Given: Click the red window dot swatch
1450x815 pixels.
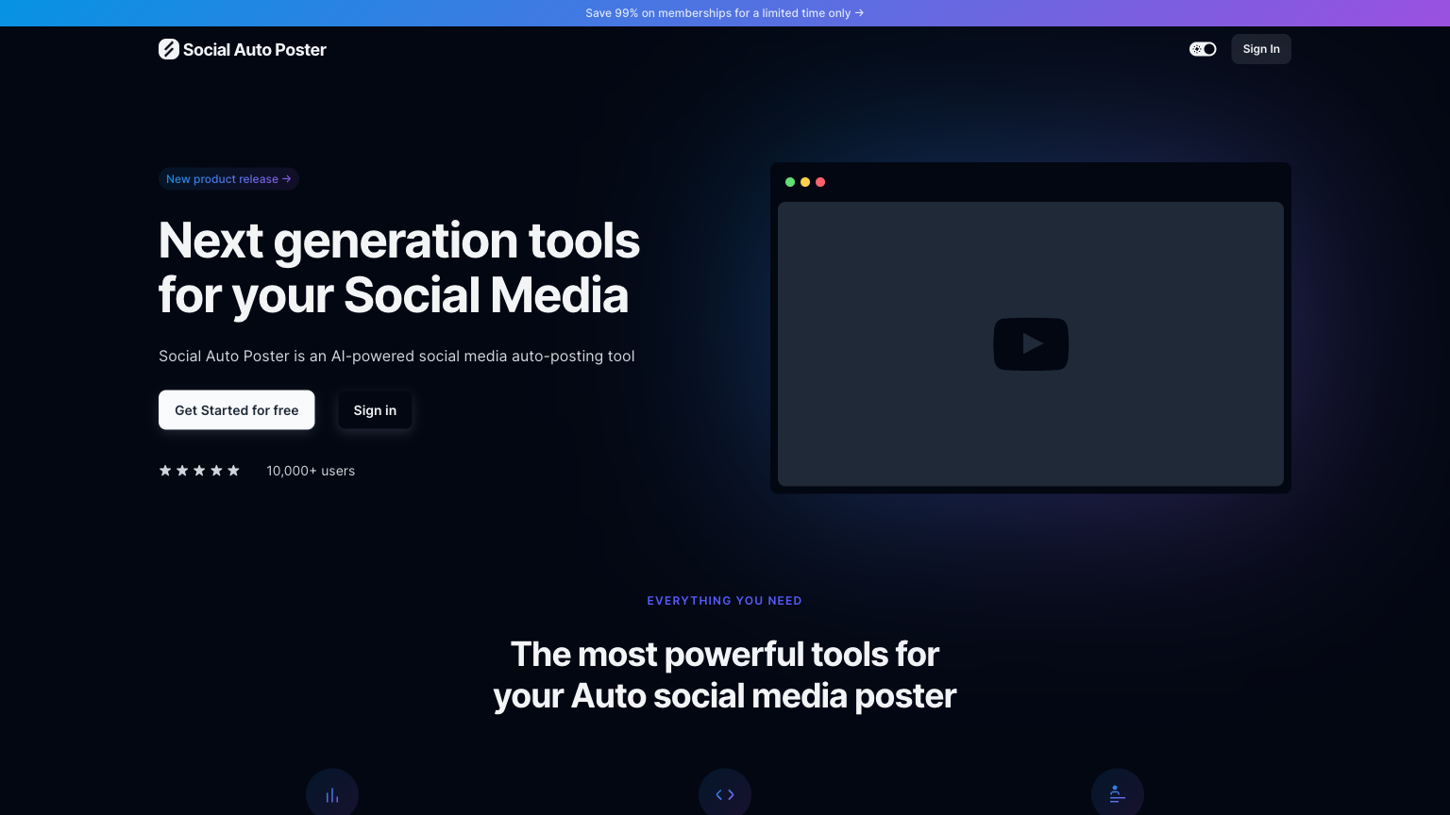Looking at the screenshot, I should [x=820, y=182].
